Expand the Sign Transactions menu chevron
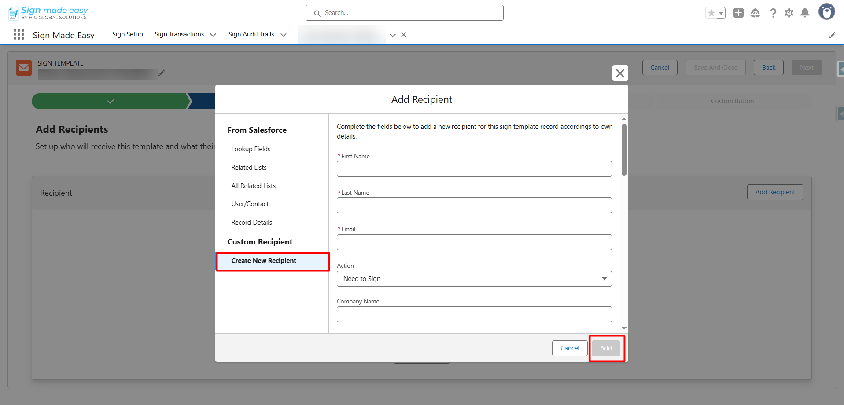This screenshot has height=405, width=844. (213, 35)
